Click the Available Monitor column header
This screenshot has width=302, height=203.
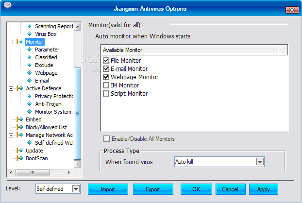click(189, 50)
